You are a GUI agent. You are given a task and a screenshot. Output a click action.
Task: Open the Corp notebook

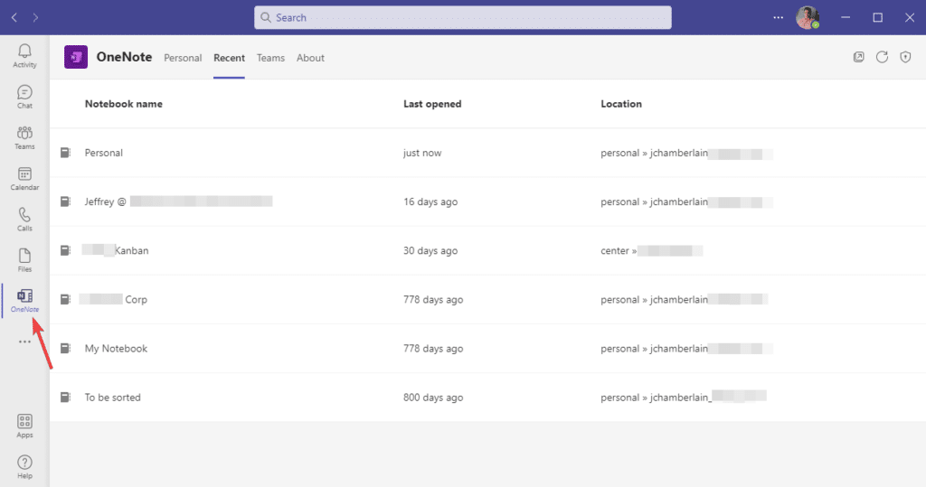tap(113, 300)
